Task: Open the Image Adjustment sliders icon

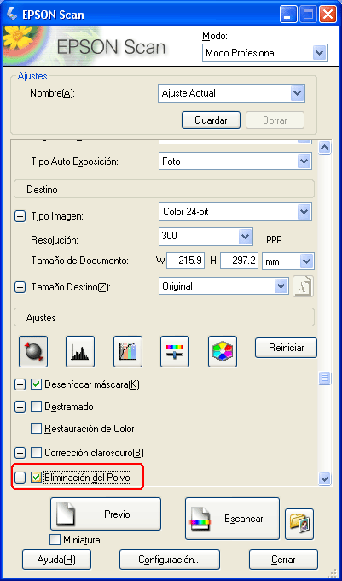Action: [175, 351]
